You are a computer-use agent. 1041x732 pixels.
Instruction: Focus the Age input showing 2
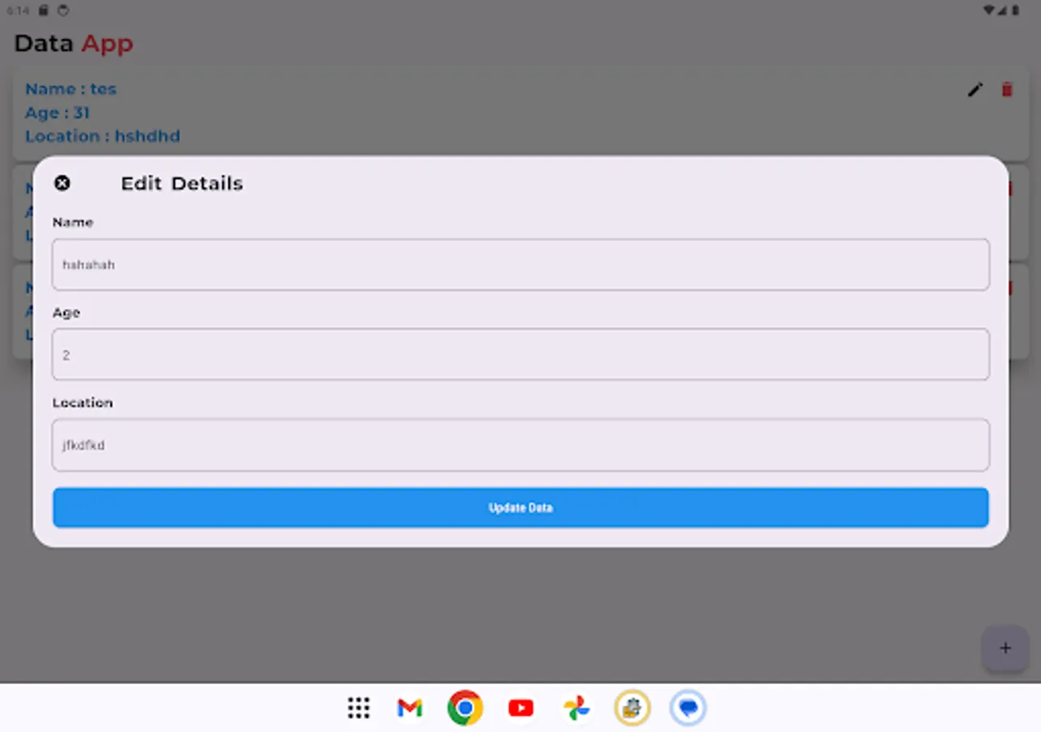coord(520,355)
